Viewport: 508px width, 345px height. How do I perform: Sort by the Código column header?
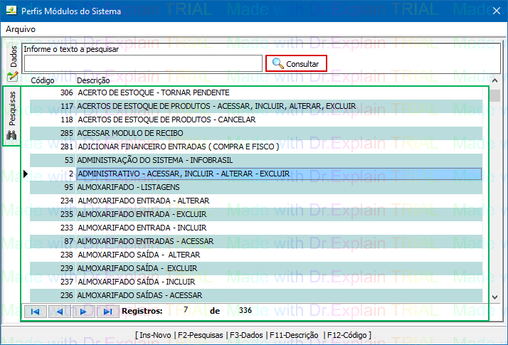pyautogui.click(x=43, y=80)
